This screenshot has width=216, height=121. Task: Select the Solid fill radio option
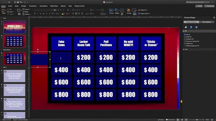pos(185,37)
